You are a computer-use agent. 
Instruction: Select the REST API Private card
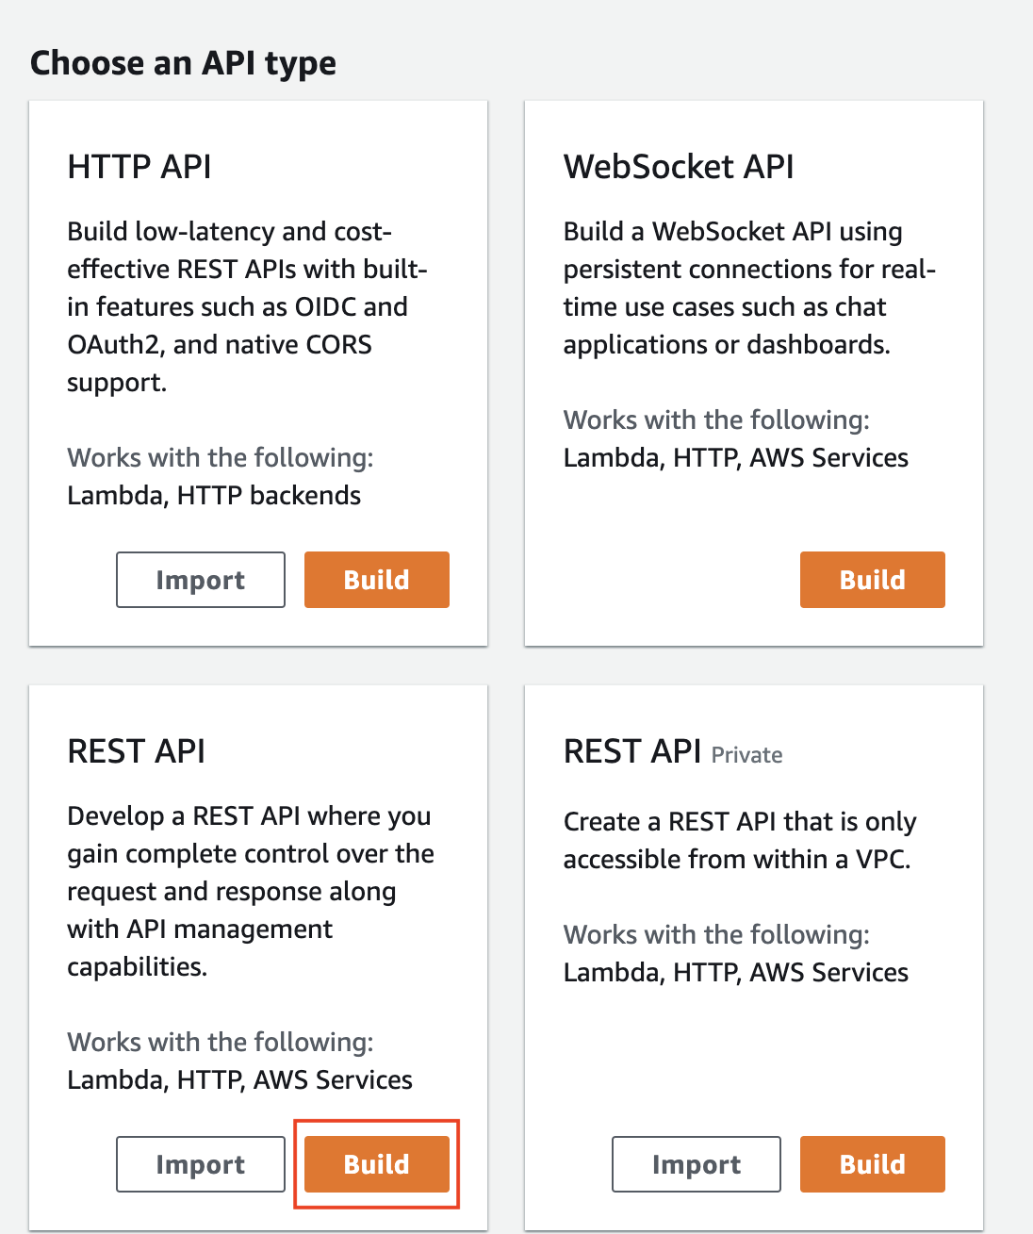click(752, 957)
